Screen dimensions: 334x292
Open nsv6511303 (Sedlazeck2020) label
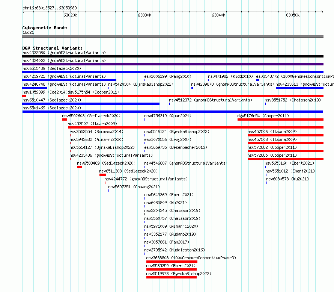pyautogui.click(x=128, y=171)
